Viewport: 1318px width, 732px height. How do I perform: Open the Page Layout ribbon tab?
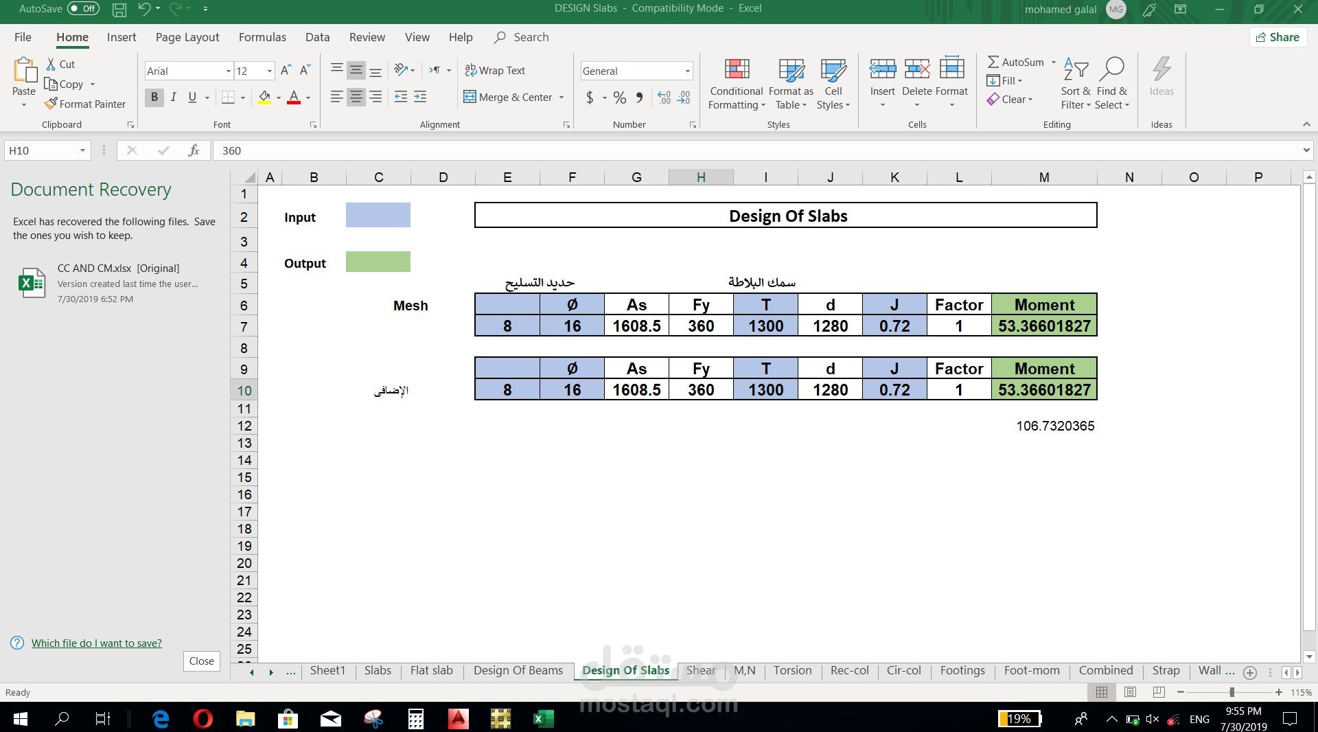point(187,37)
